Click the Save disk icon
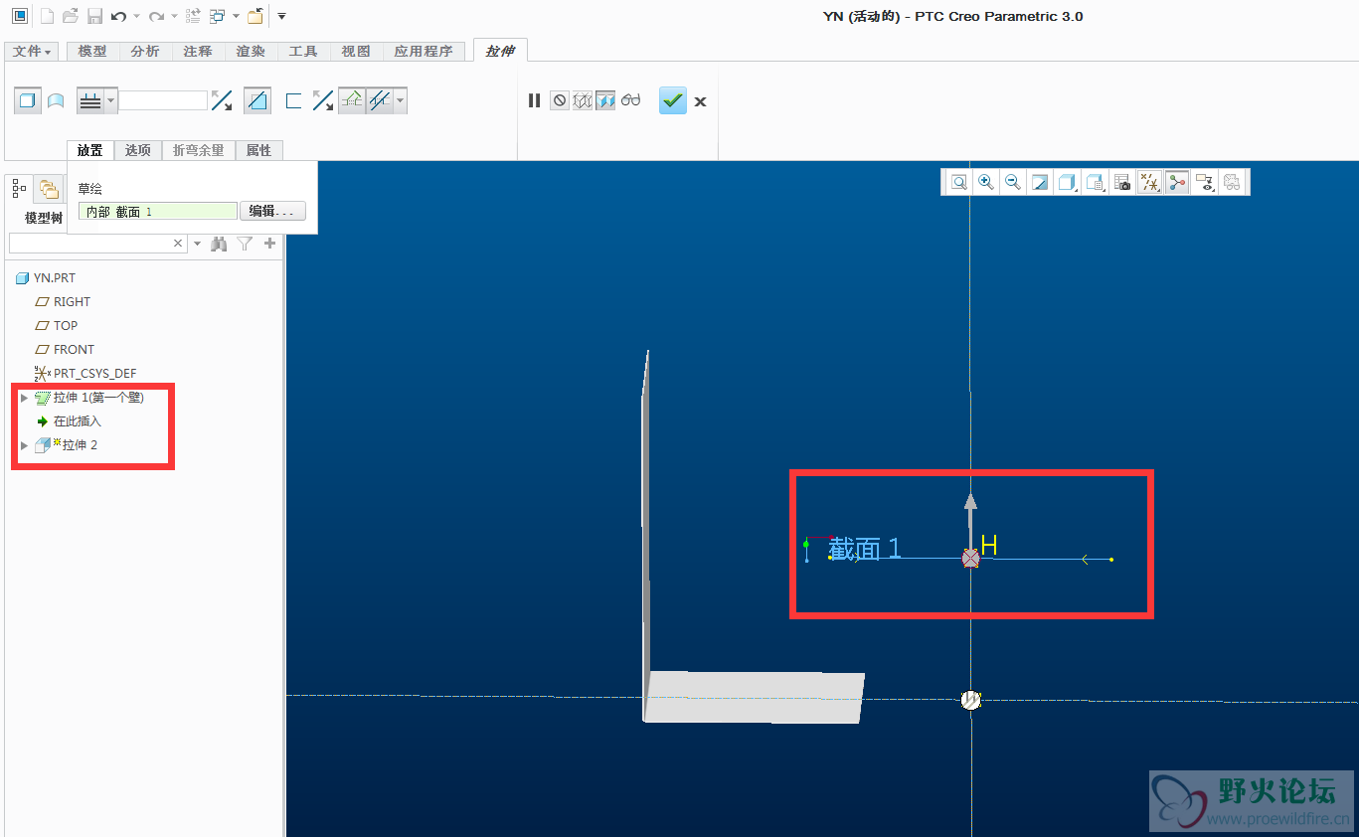 pos(94,16)
